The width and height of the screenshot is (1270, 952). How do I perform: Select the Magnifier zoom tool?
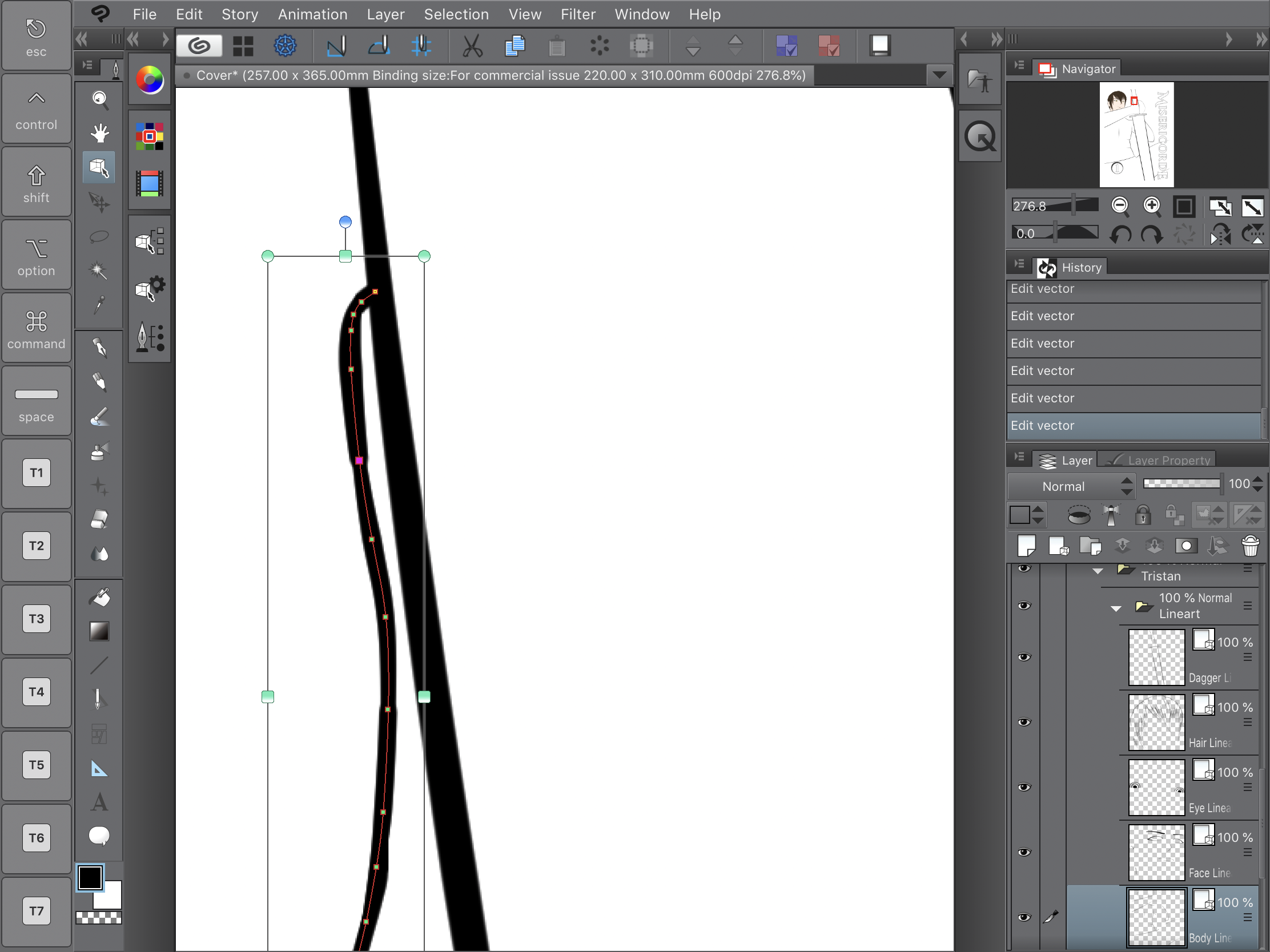(x=100, y=100)
